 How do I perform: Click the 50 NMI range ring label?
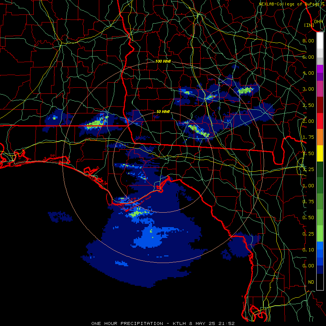point(163,112)
